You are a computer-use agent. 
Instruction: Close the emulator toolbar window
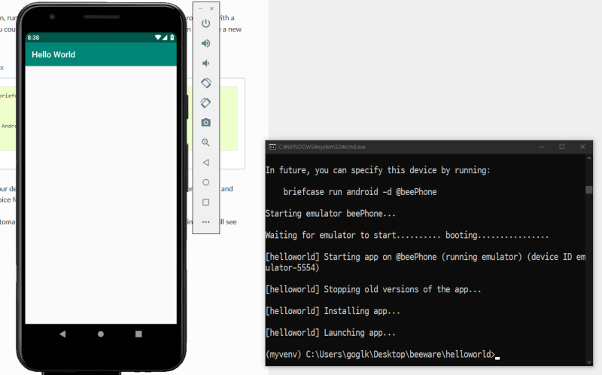pos(211,8)
